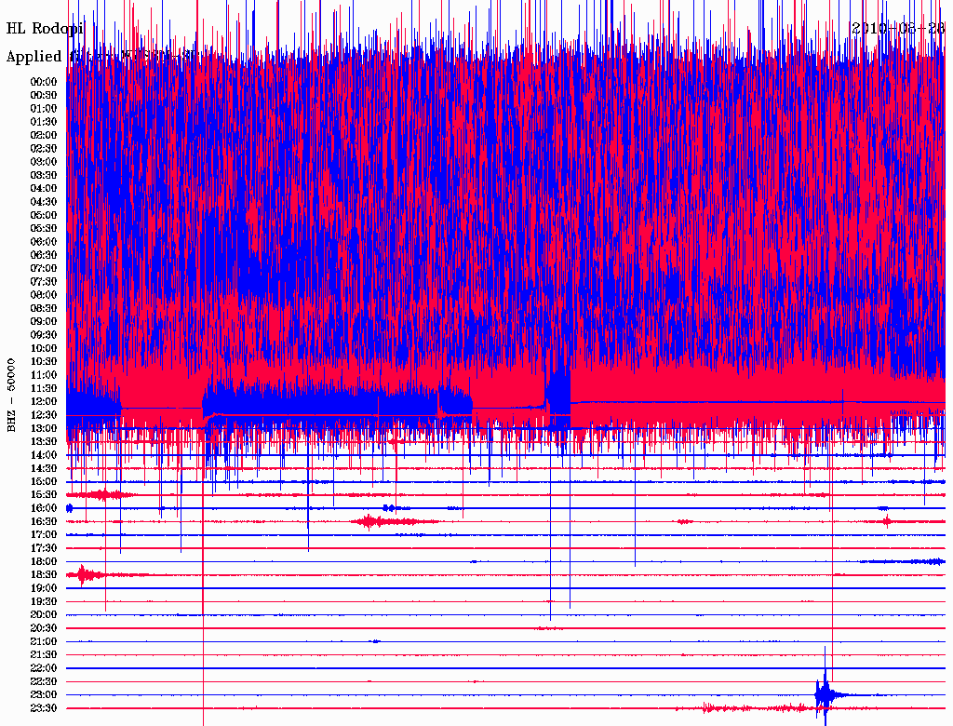Click the 11:00 time label
This screenshot has height=726, width=953.
44,375
